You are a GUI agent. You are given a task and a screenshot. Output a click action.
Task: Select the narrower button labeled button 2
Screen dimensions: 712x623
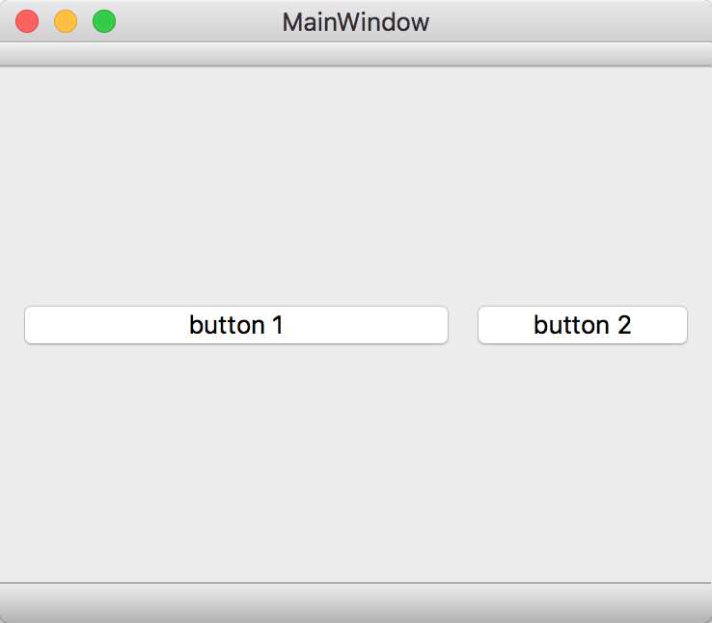click(x=583, y=325)
